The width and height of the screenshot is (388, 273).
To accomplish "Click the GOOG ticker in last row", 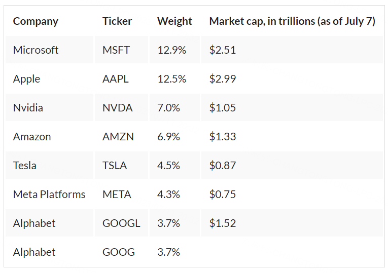I will tap(119, 252).
